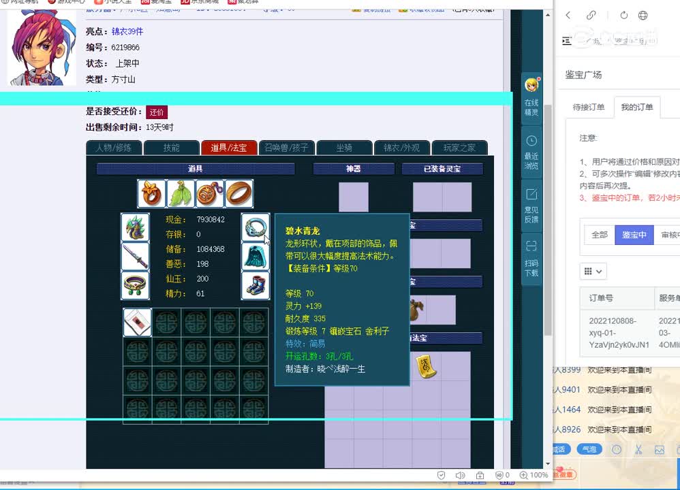Select the yellow talisman 法宝 item

coord(427,367)
